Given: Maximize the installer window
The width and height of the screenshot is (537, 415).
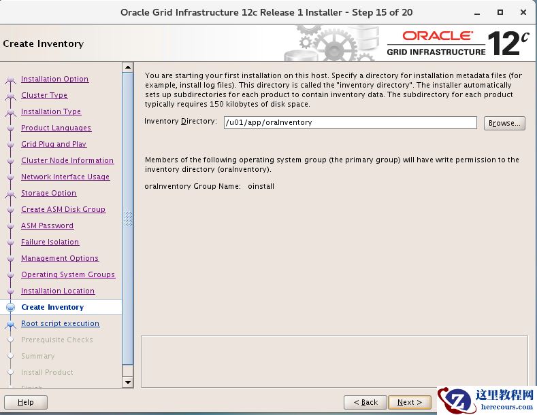Looking at the screenshot, I should [x=500, y=12].
